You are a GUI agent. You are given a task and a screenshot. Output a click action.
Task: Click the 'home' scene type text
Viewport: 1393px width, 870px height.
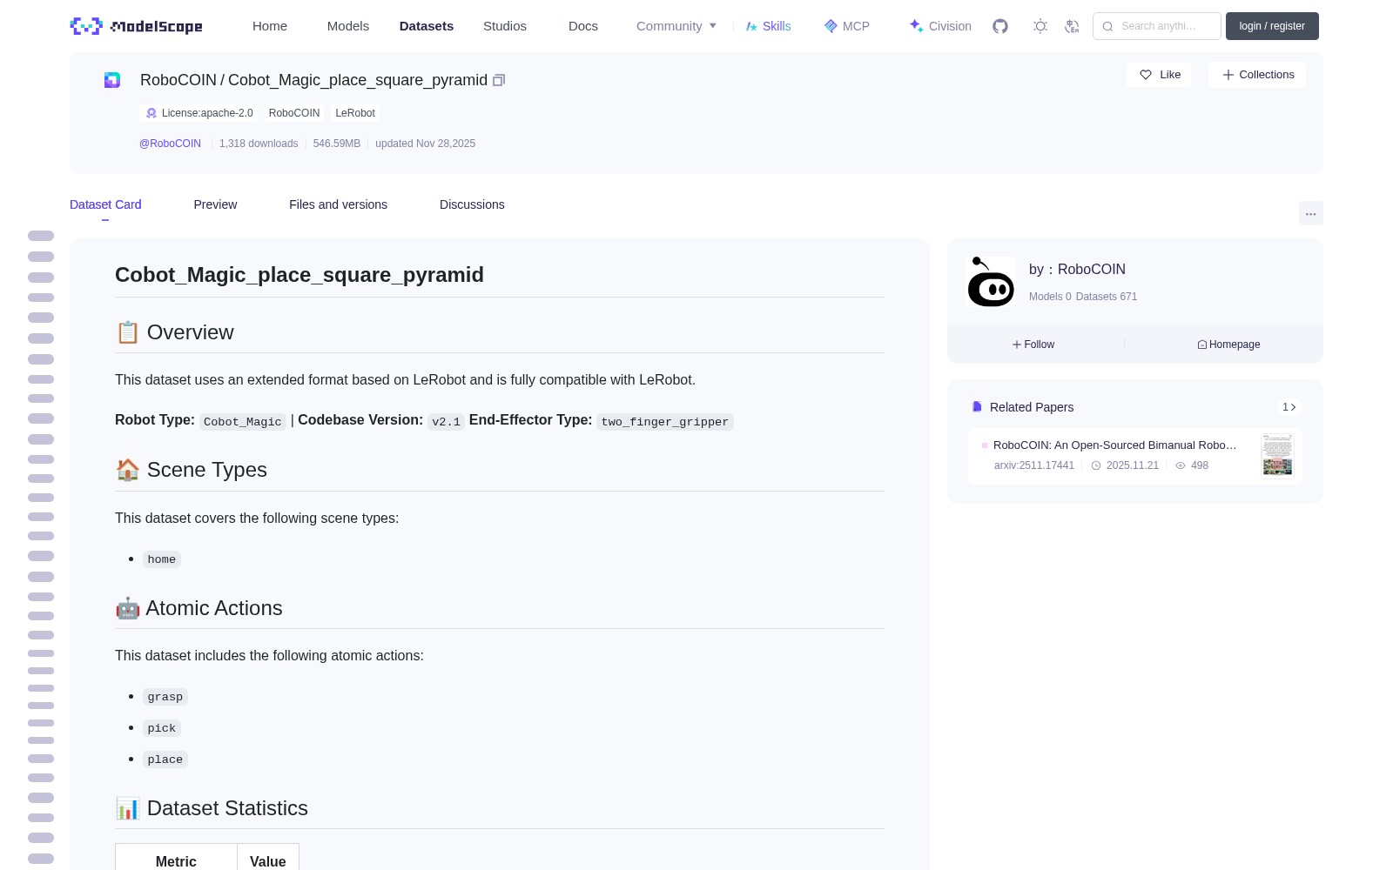tap(162, 559)
